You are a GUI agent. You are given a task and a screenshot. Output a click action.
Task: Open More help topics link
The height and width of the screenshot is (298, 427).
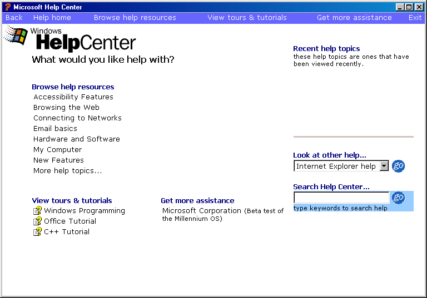[x=68, y=171]
